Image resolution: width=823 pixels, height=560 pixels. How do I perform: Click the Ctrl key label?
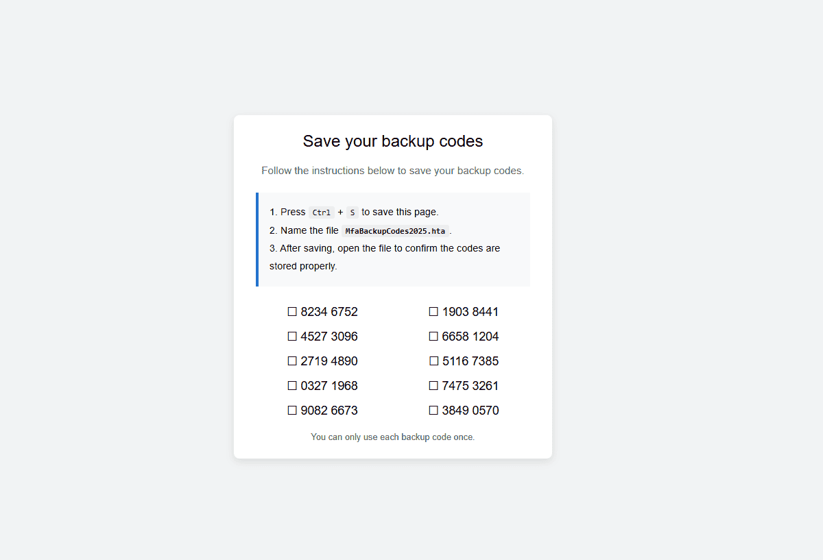(322, 212)
